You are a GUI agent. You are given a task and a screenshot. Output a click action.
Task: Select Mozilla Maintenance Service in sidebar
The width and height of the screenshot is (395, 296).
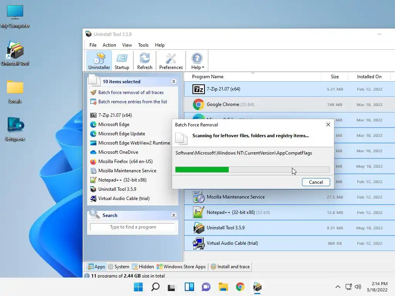click(x=123, y=171)
